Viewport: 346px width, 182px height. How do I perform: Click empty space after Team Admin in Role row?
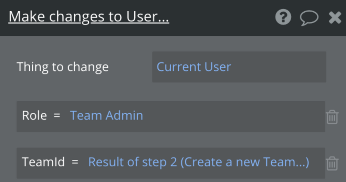pyautogui.click(x=234, y=116)
